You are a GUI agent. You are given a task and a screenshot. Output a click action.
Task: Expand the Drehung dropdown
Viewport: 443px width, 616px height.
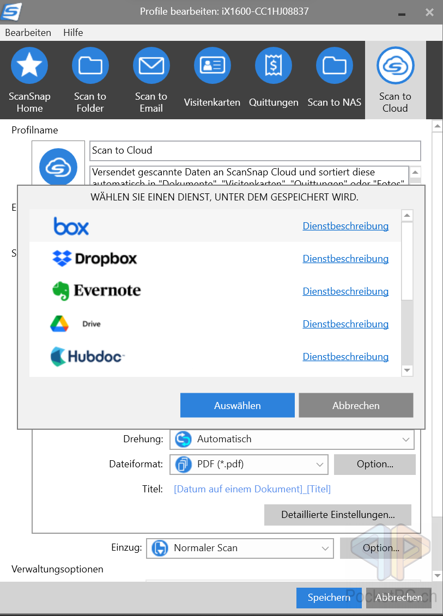click(x=292, y=439)
